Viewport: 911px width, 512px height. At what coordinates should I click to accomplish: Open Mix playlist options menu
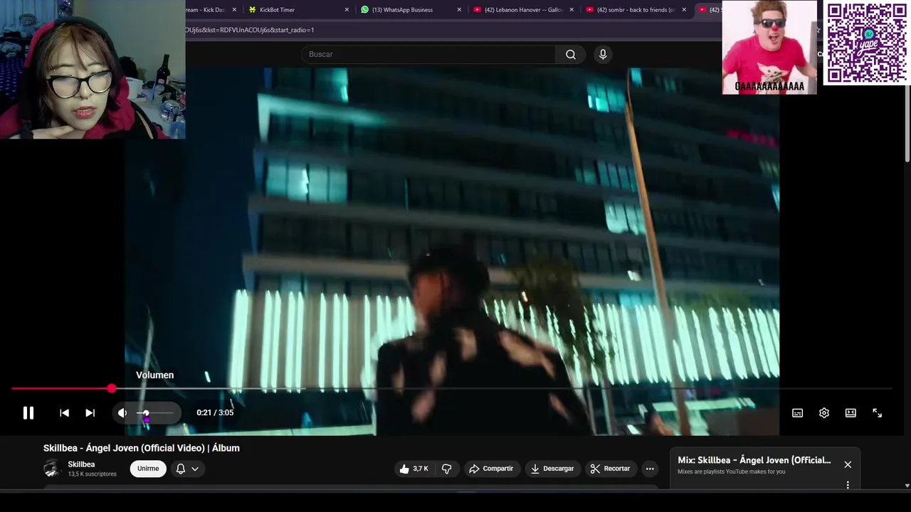click(x=848, y=485)
